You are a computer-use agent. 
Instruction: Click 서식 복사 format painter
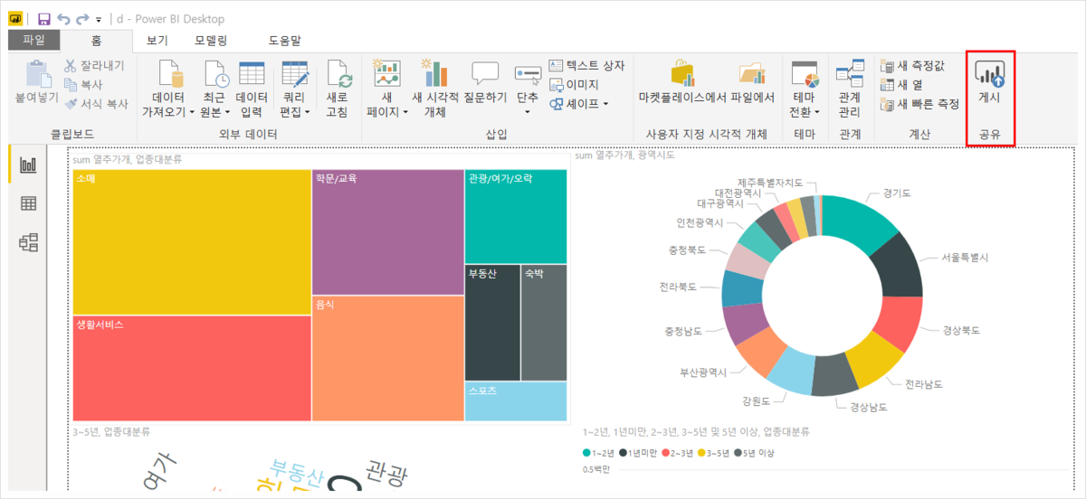pyautogui.click(x=96, y=103)
